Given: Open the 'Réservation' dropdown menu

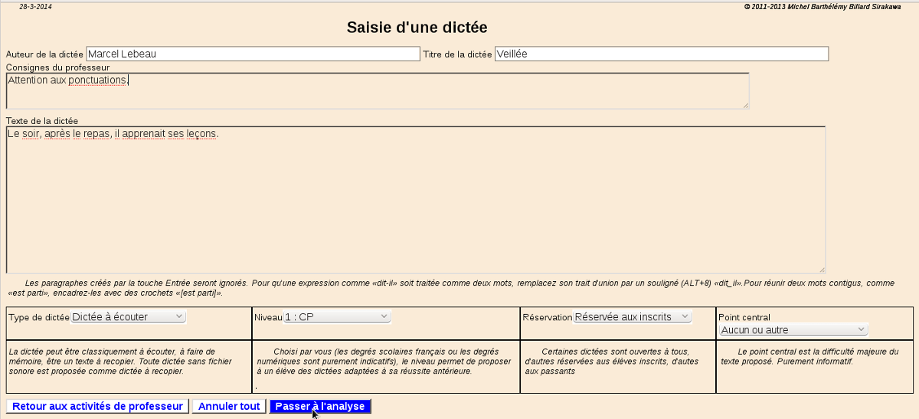Looking at the screenshot, I should pos(632,316).
